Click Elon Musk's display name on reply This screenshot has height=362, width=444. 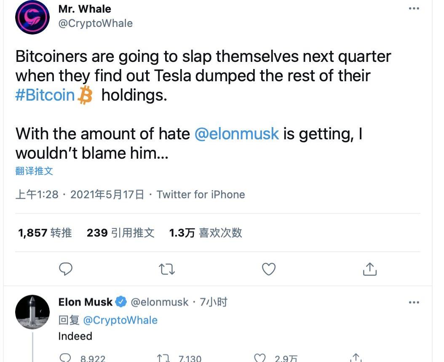pos(86,302)
